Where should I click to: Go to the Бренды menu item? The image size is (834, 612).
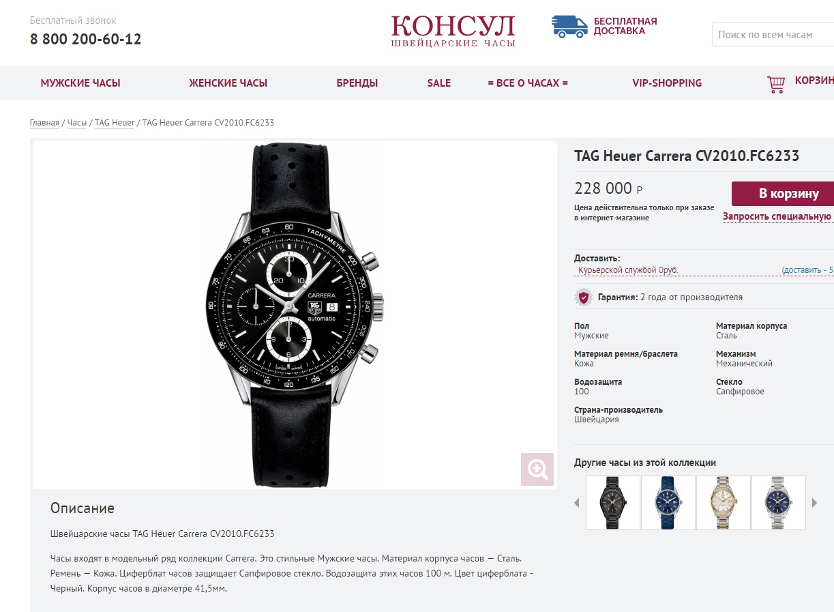(x=357, y=83)
